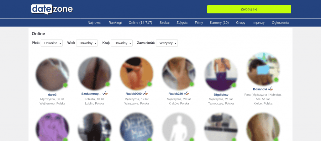The height and width of the screenshot is (141, 321).
Task: Expand the Kraj country filter
Action: pyautogui.click(x=122, y=43)
